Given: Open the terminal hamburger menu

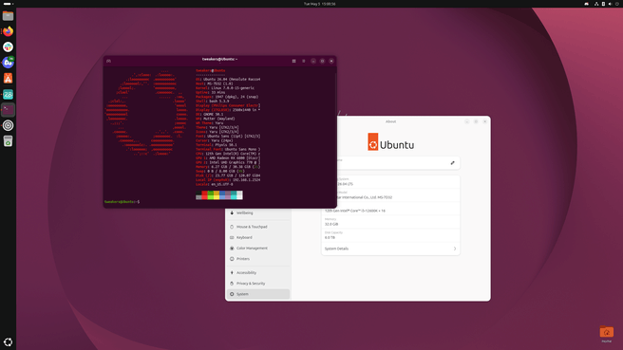Looking at the screenshot, I should [304, 61].
